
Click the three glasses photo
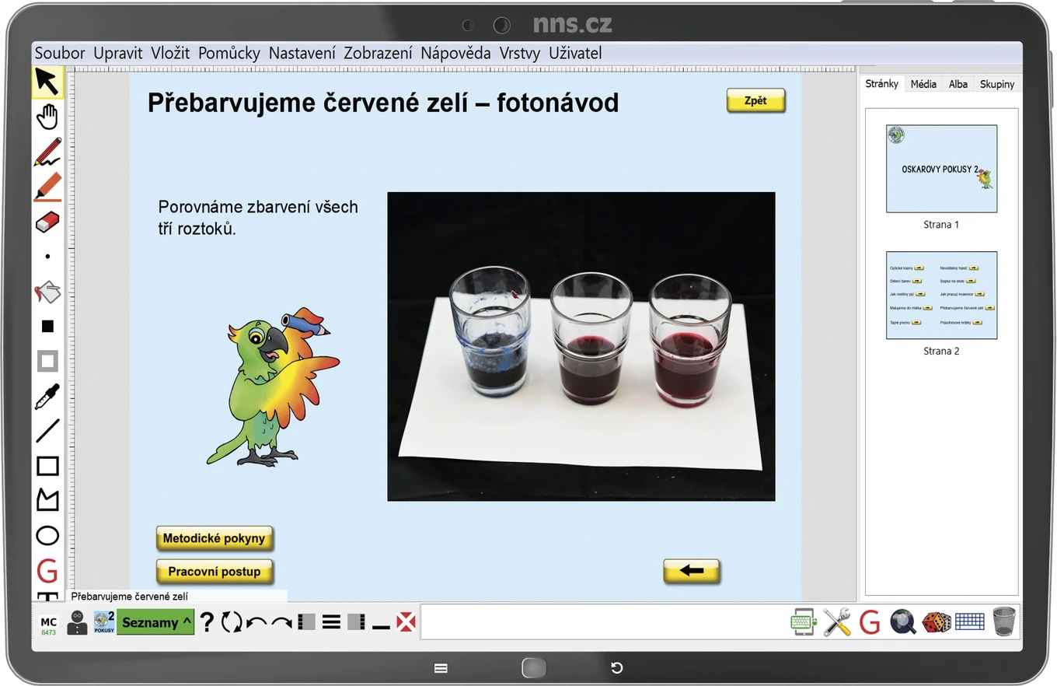[x=581, y=346]
